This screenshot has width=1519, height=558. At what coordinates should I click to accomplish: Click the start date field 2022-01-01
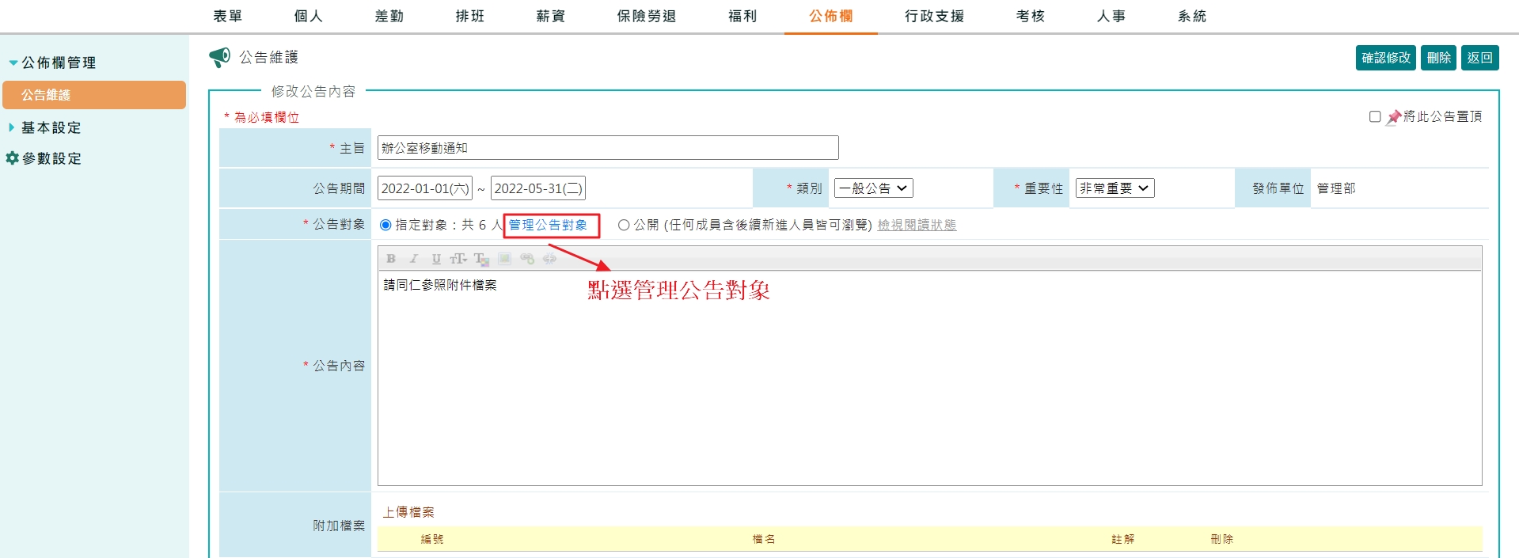pos(425,188)
